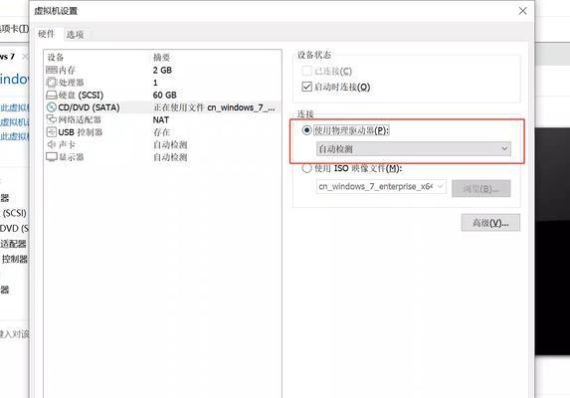Select the 网络适配器 network adapter icon
The width and height of the screenshot is (570, 398).
(52, 119)
